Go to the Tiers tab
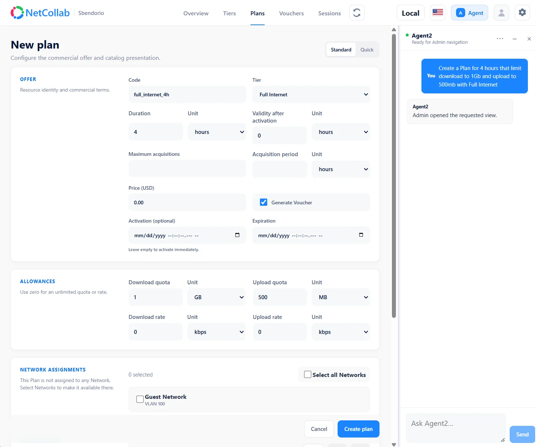Image resolution: width=537 pixels, height=447 pixels. (x=229, y=13)
